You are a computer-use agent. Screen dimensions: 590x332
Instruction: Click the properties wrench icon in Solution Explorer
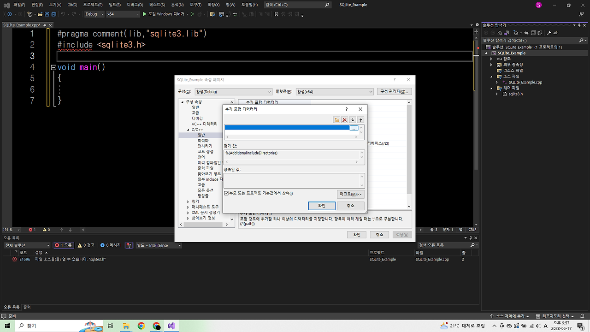(x=549, y=33)
